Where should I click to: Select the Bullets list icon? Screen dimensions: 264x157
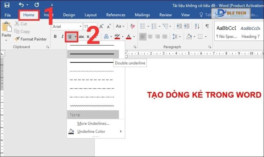pos(142,26)
